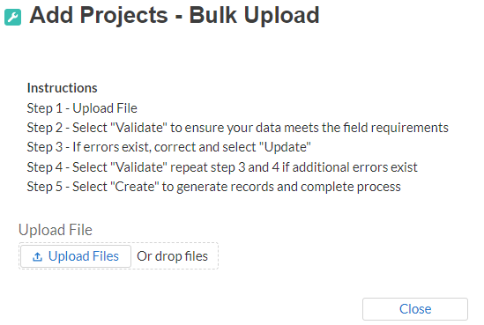
Task: Click the upload arrow icon in Upload Files
Action: [x=37, y=256]
